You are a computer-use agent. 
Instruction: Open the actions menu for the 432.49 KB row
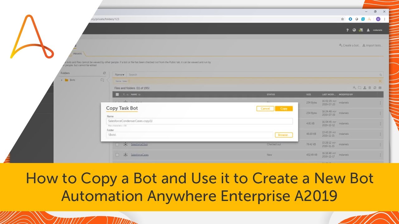(380, 155)
